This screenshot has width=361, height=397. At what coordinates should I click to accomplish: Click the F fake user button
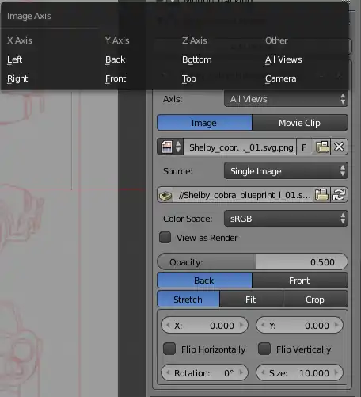click(x=304, y=147)
